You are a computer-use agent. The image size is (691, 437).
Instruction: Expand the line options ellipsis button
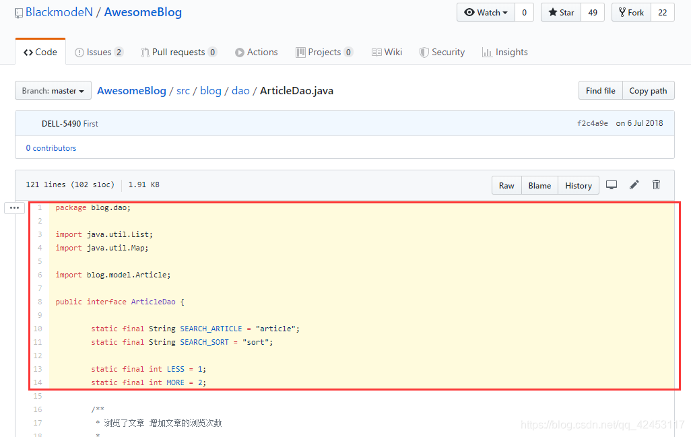[15, 208]
